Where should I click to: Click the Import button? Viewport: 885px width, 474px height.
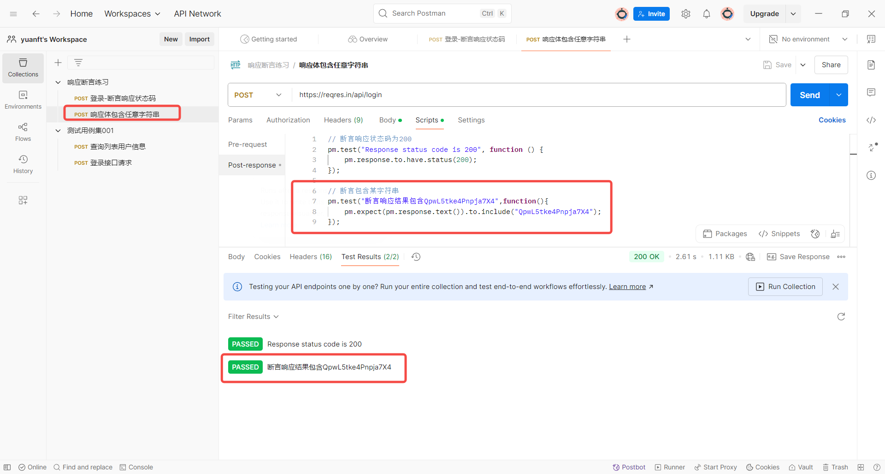pyautogui.click(x=200, y=39)
